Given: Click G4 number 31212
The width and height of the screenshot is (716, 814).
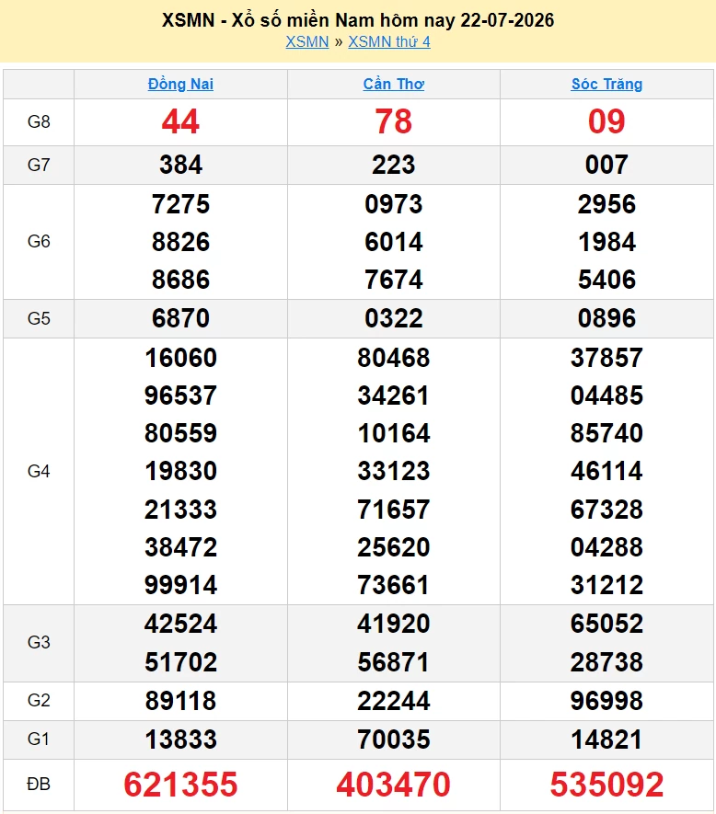Looking at the screenshot, I should point(606,585).
